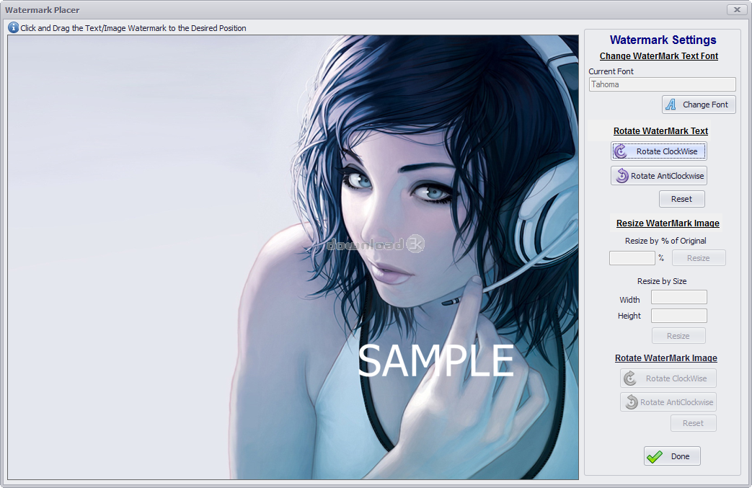
Task: Click the Resize button beside the percent field
Action: pyautogui.click(x=698, y=258)
